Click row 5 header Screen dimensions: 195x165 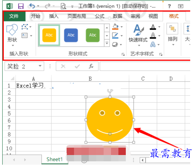[x=9, y=113]
